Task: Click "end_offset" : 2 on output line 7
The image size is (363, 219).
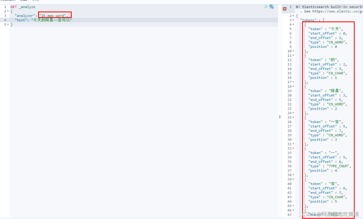Action: [325, 38]
